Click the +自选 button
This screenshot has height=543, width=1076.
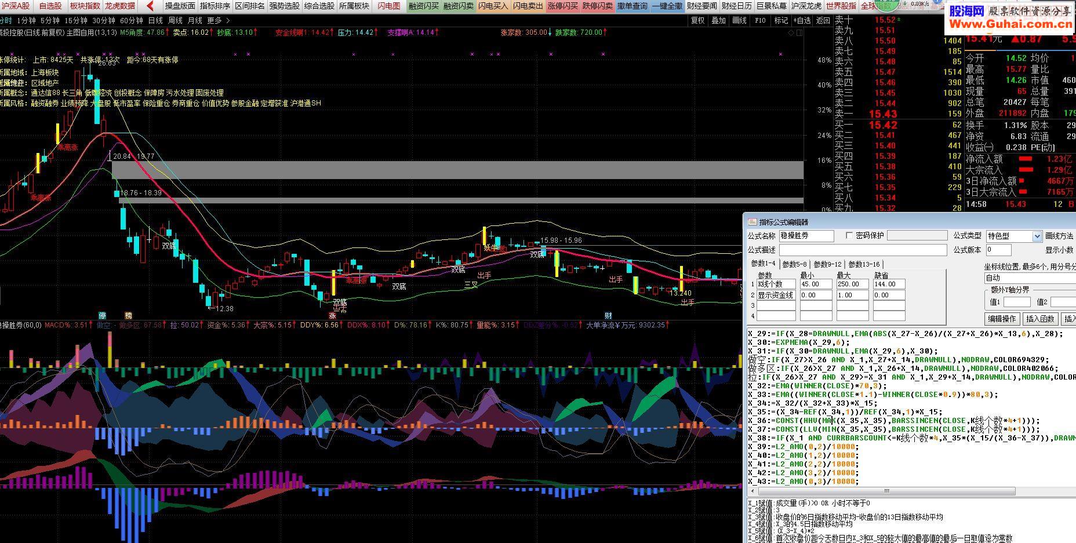pyautogui.click(x=802, y=20)
